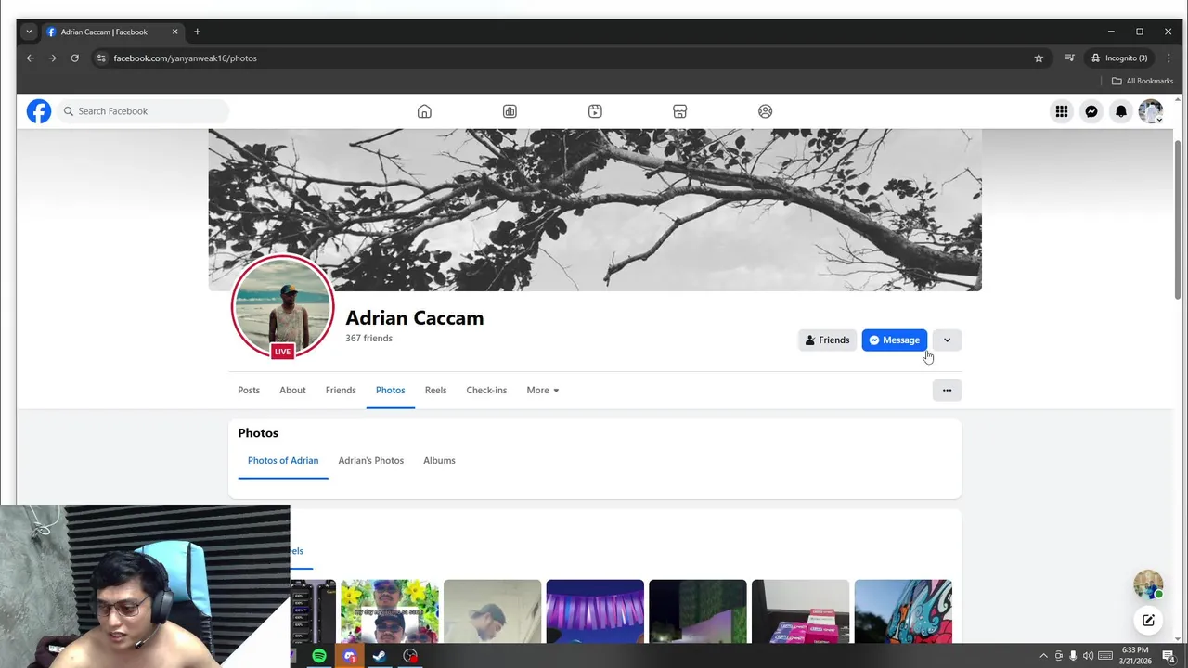1188x668 pixels.
Task: Click the microphone icon in the system tray
Action: click(1073, 656)
